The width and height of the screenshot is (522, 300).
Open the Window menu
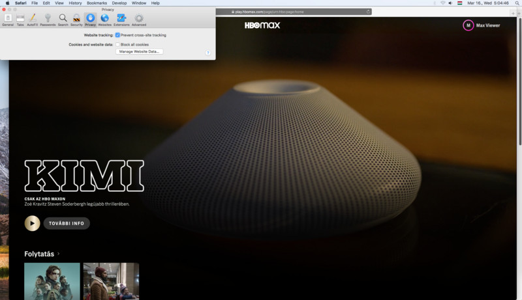[x=139, y=3]
